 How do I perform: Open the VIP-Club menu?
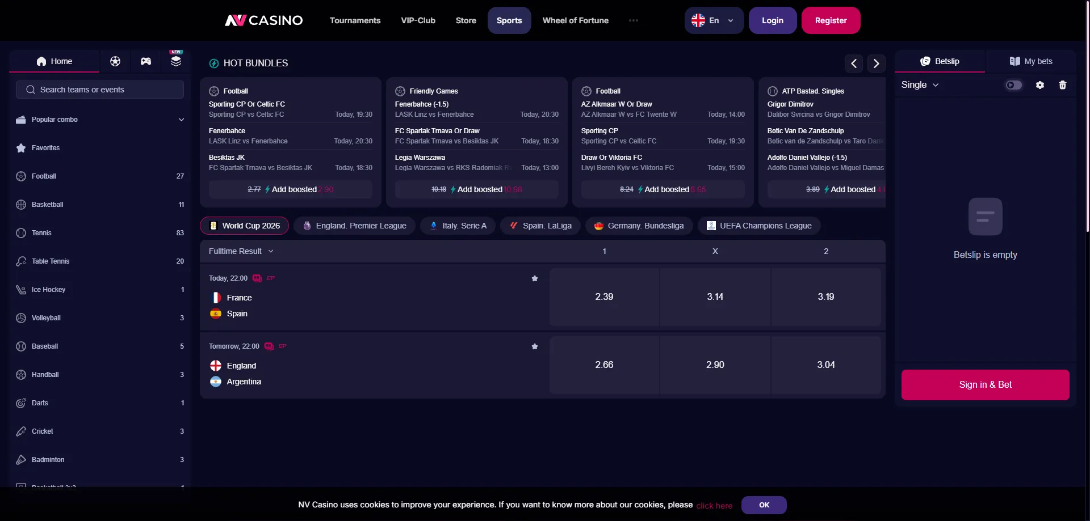coord(418,20)
